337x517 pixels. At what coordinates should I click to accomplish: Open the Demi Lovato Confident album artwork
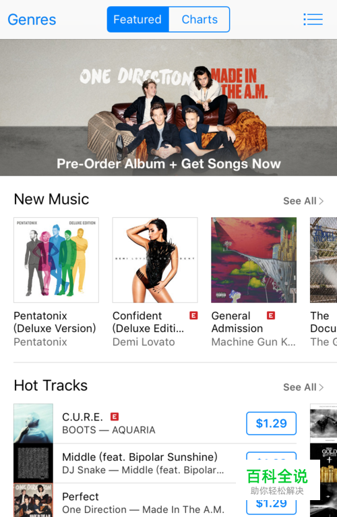coord(155,260)
